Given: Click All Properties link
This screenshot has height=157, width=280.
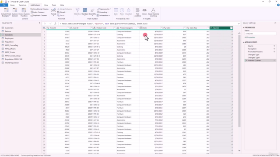Looking at the screenshot, I should point(250,38).
